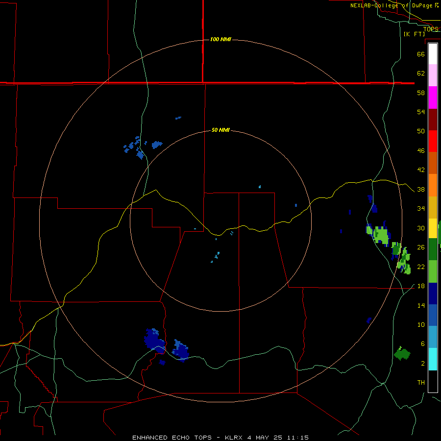Click the legend value "54"
Screen dimensions: 441x441
point(421,112)
